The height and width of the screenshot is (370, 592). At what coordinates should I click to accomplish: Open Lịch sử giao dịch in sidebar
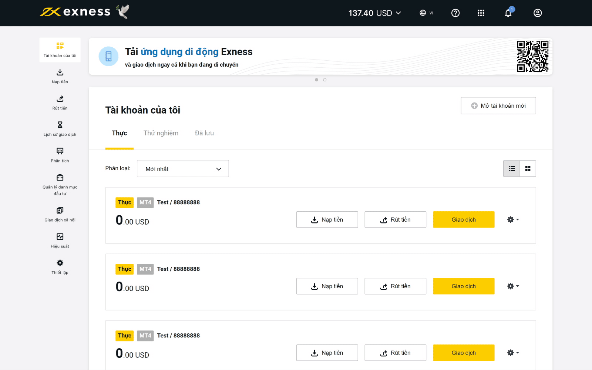(x=60, y=129)
